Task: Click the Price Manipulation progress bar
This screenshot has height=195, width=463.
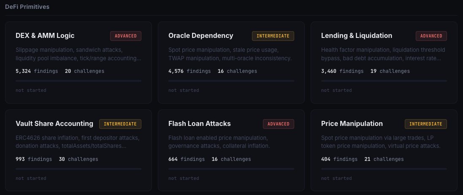Action: 384,169
